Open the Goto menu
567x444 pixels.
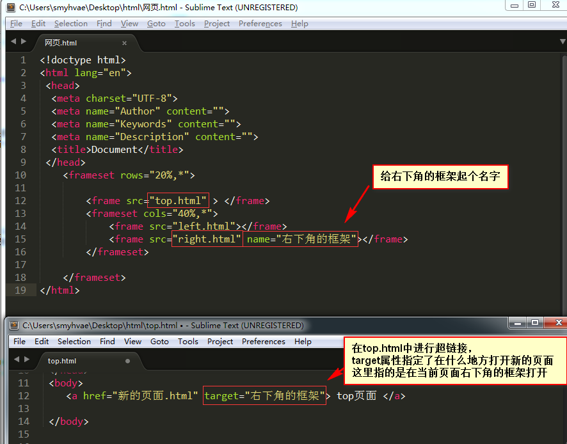(156, 23)
